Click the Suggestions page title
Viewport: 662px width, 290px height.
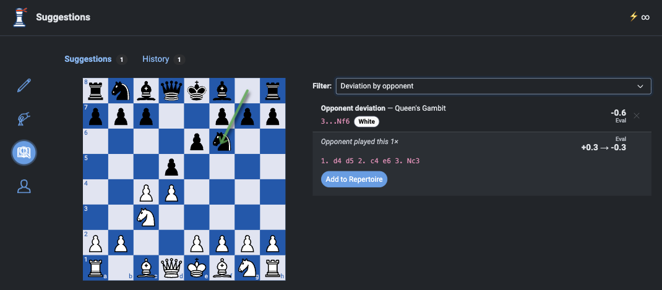(63, 17)
